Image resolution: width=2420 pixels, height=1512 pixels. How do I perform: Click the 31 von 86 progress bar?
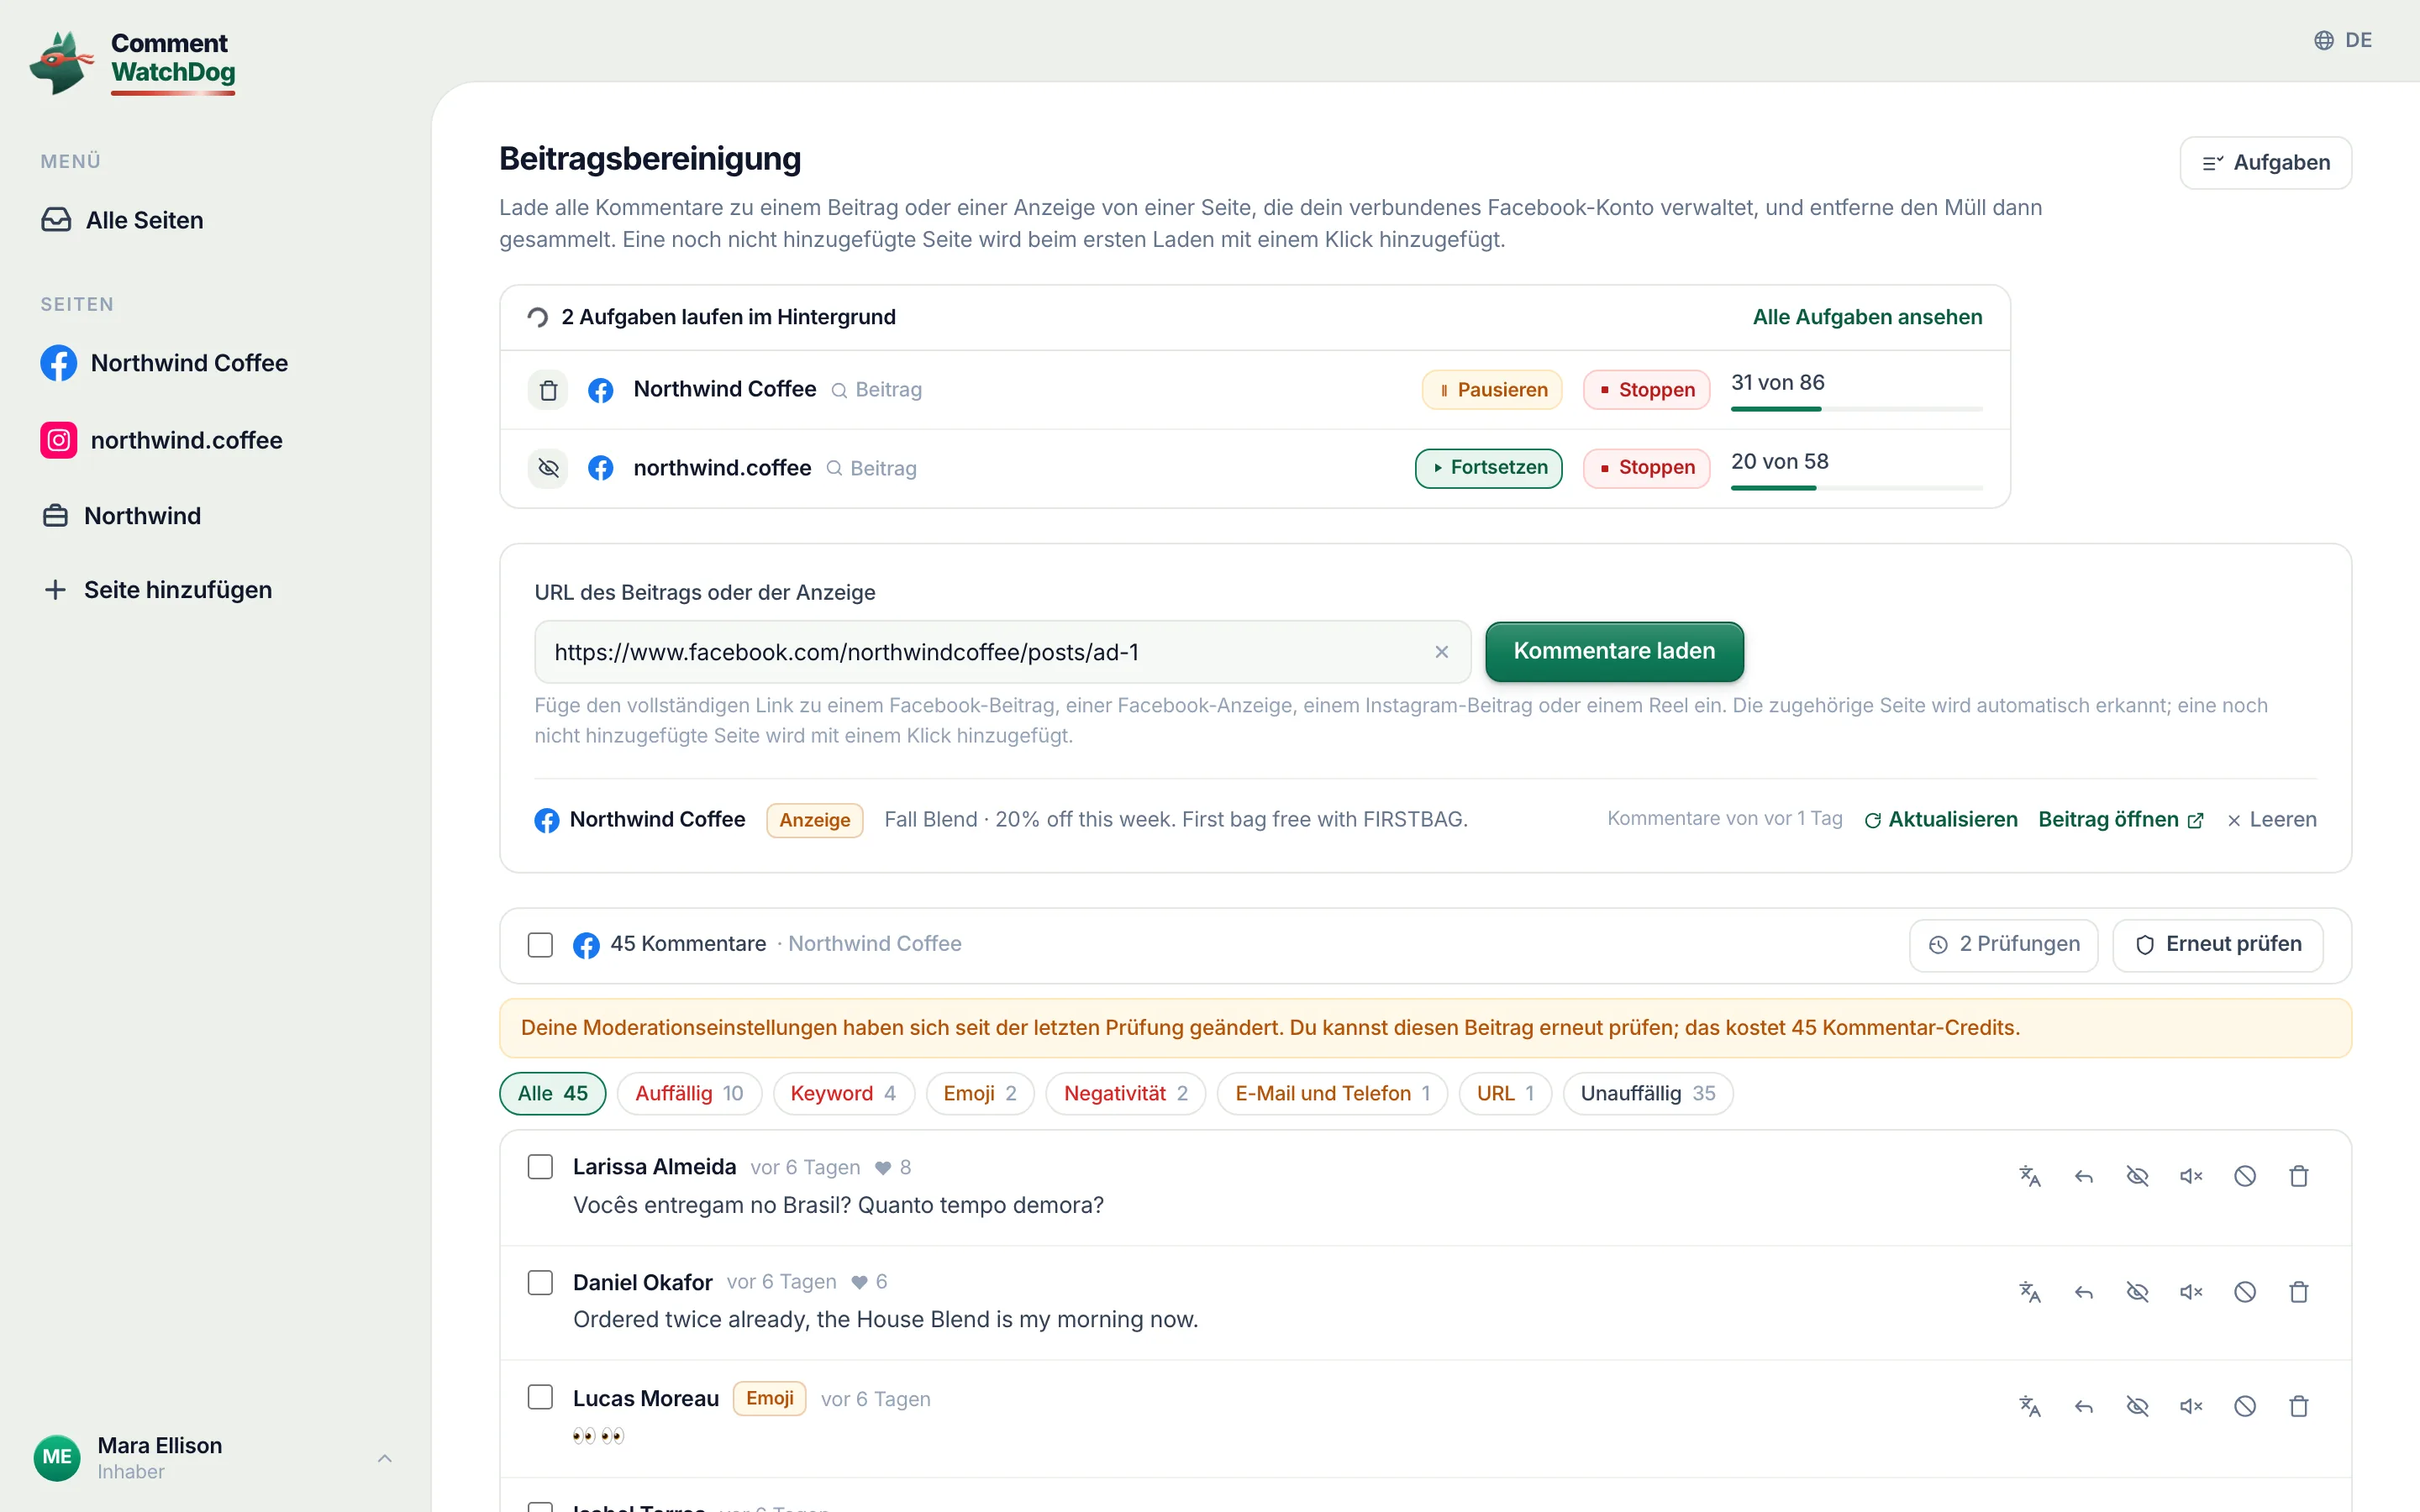1856,409
